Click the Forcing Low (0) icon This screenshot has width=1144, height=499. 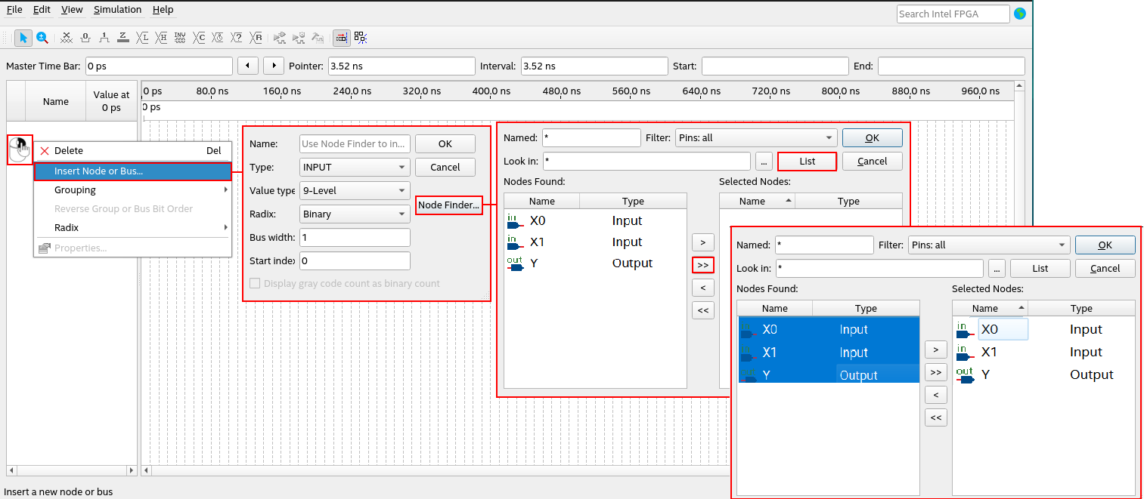[x=85, y=37]
